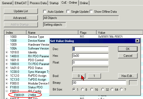143x99 pixels.
Task: Close the Set Value Dialog
Action: tap(137, 41)
